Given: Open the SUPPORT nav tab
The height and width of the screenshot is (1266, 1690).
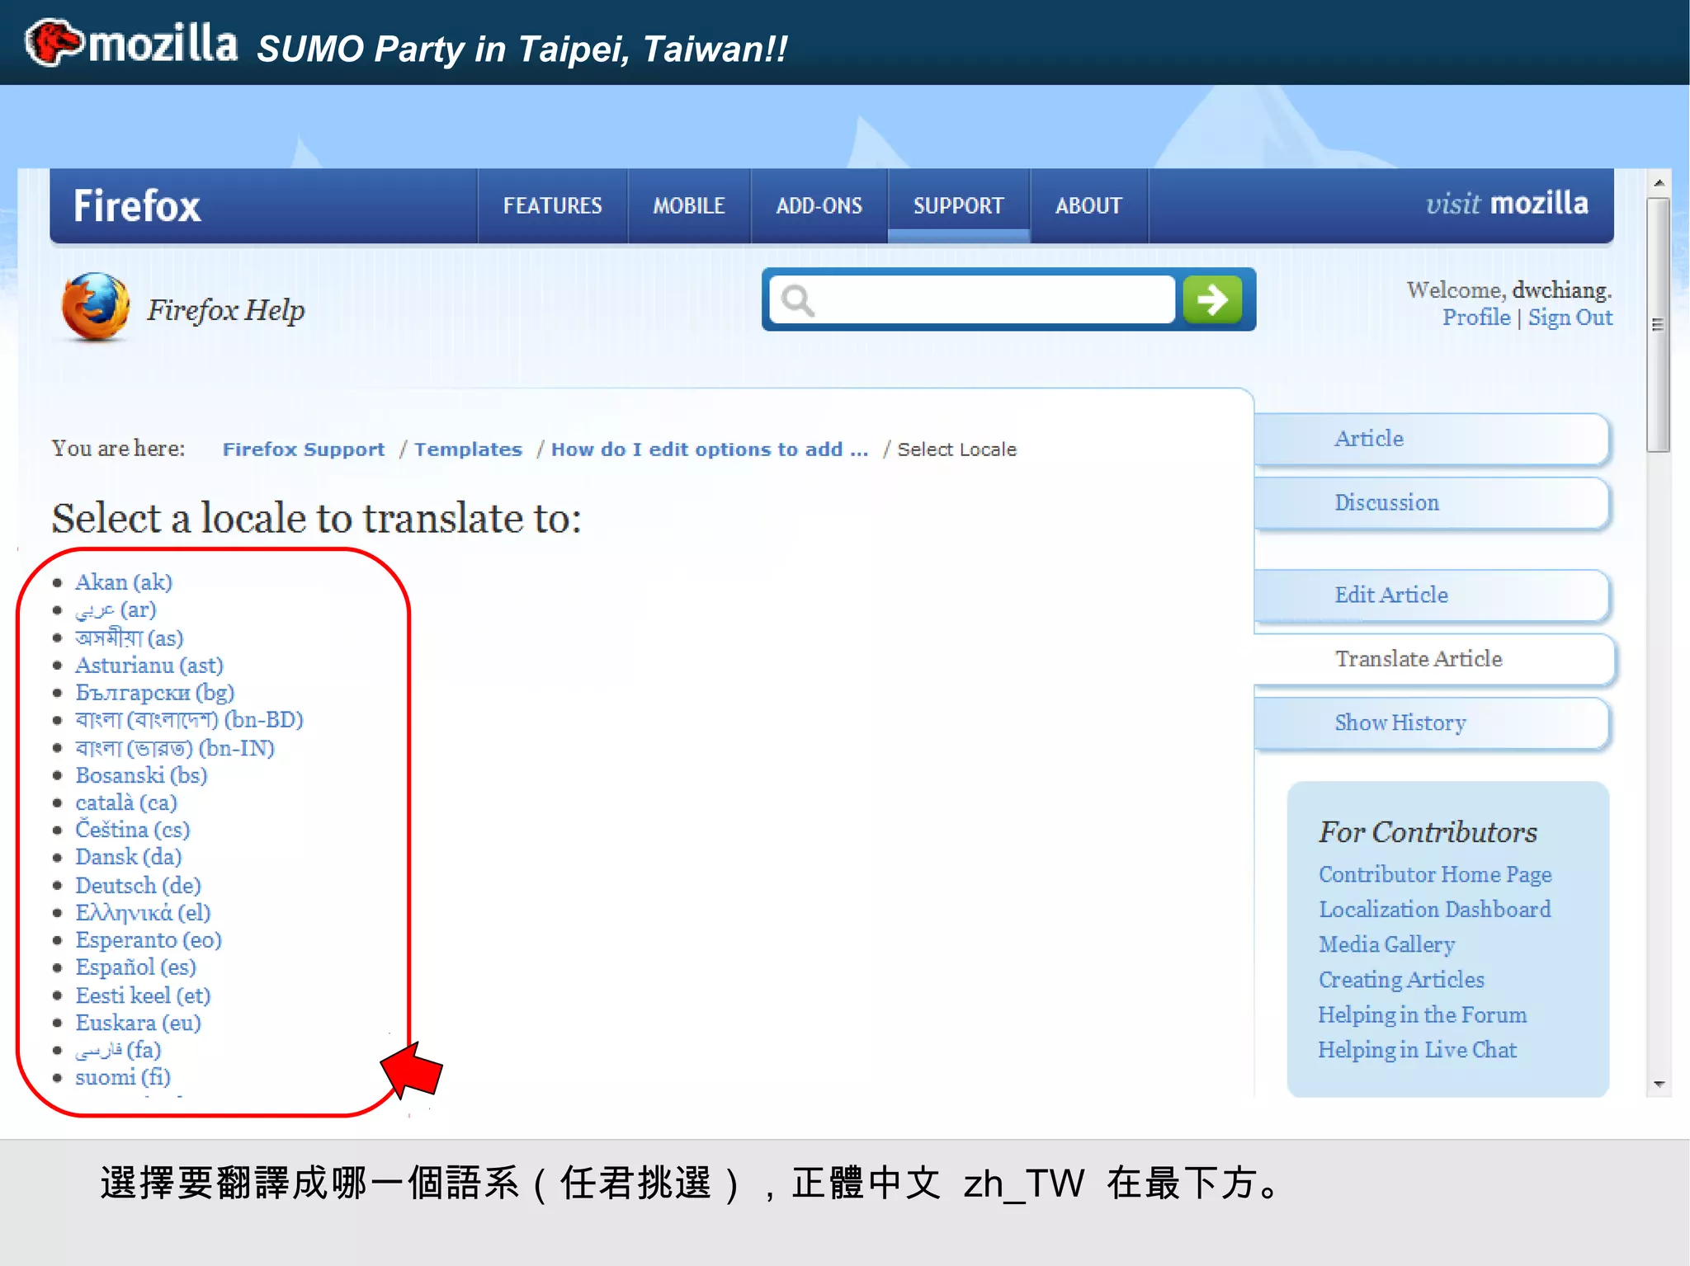Looking at the screenshot, I should [x=959, y=205].
